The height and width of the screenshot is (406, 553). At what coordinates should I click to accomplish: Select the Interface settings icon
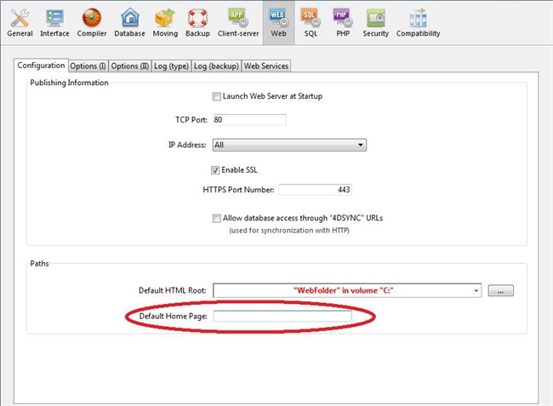click(54, 21)
